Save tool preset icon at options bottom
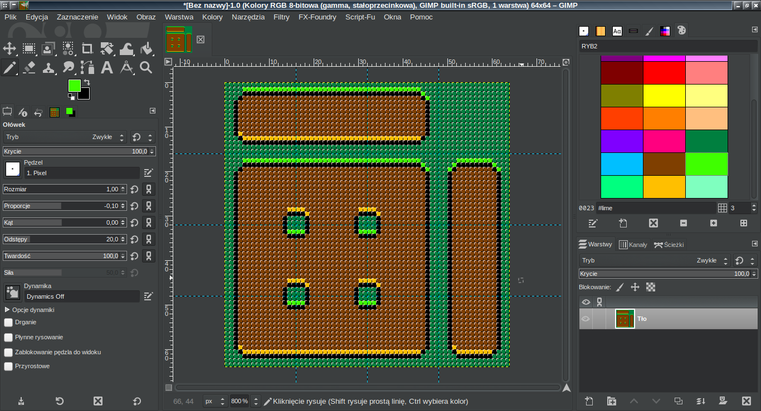 [x=21, y=401]
